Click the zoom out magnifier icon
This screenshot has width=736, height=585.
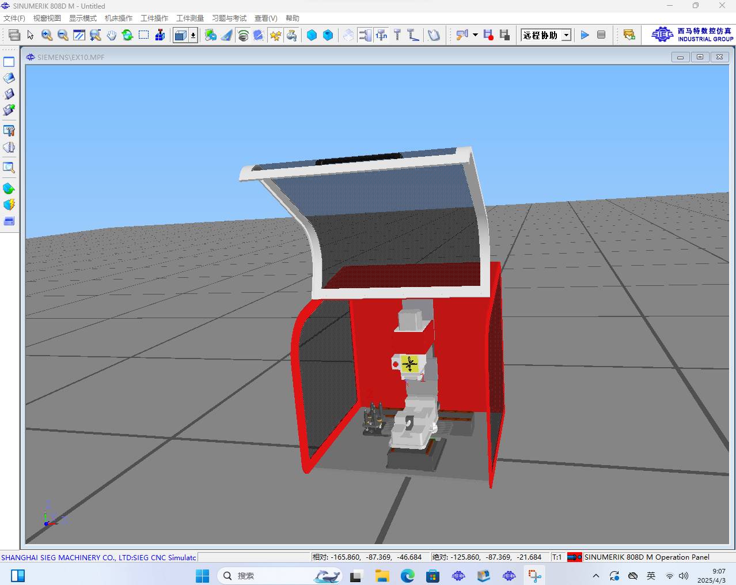[x=63, y=35]
